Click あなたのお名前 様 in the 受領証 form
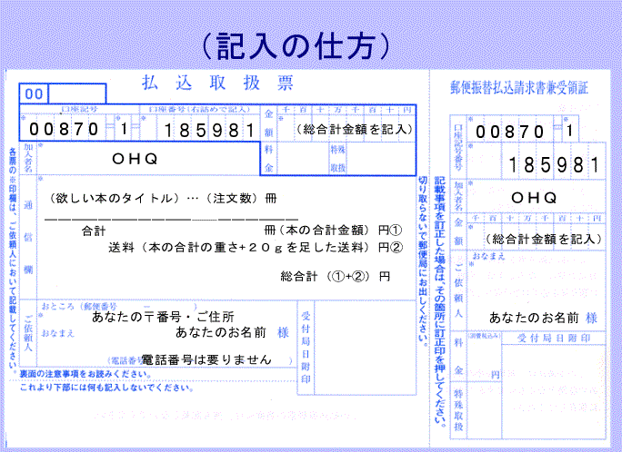Screen dimensions: 622x452 (543, 318)
